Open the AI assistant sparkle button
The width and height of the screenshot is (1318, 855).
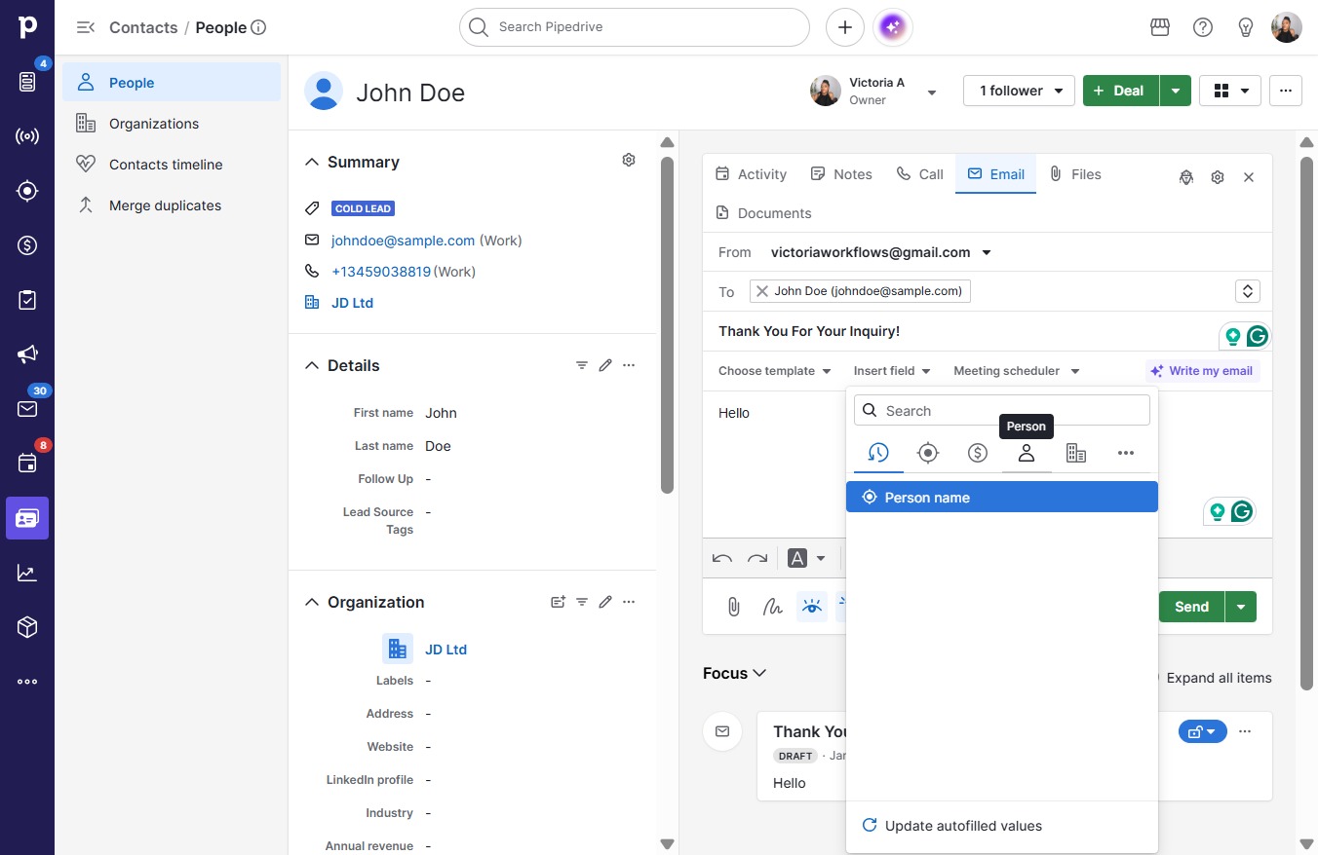pyautogui.click(x=894, y=27)
